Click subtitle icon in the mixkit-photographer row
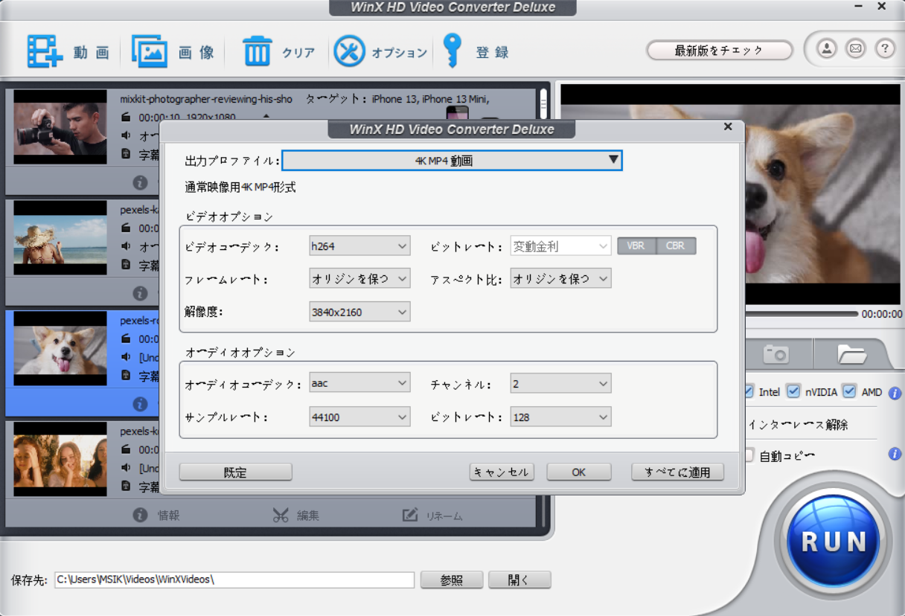 [126, 154]
